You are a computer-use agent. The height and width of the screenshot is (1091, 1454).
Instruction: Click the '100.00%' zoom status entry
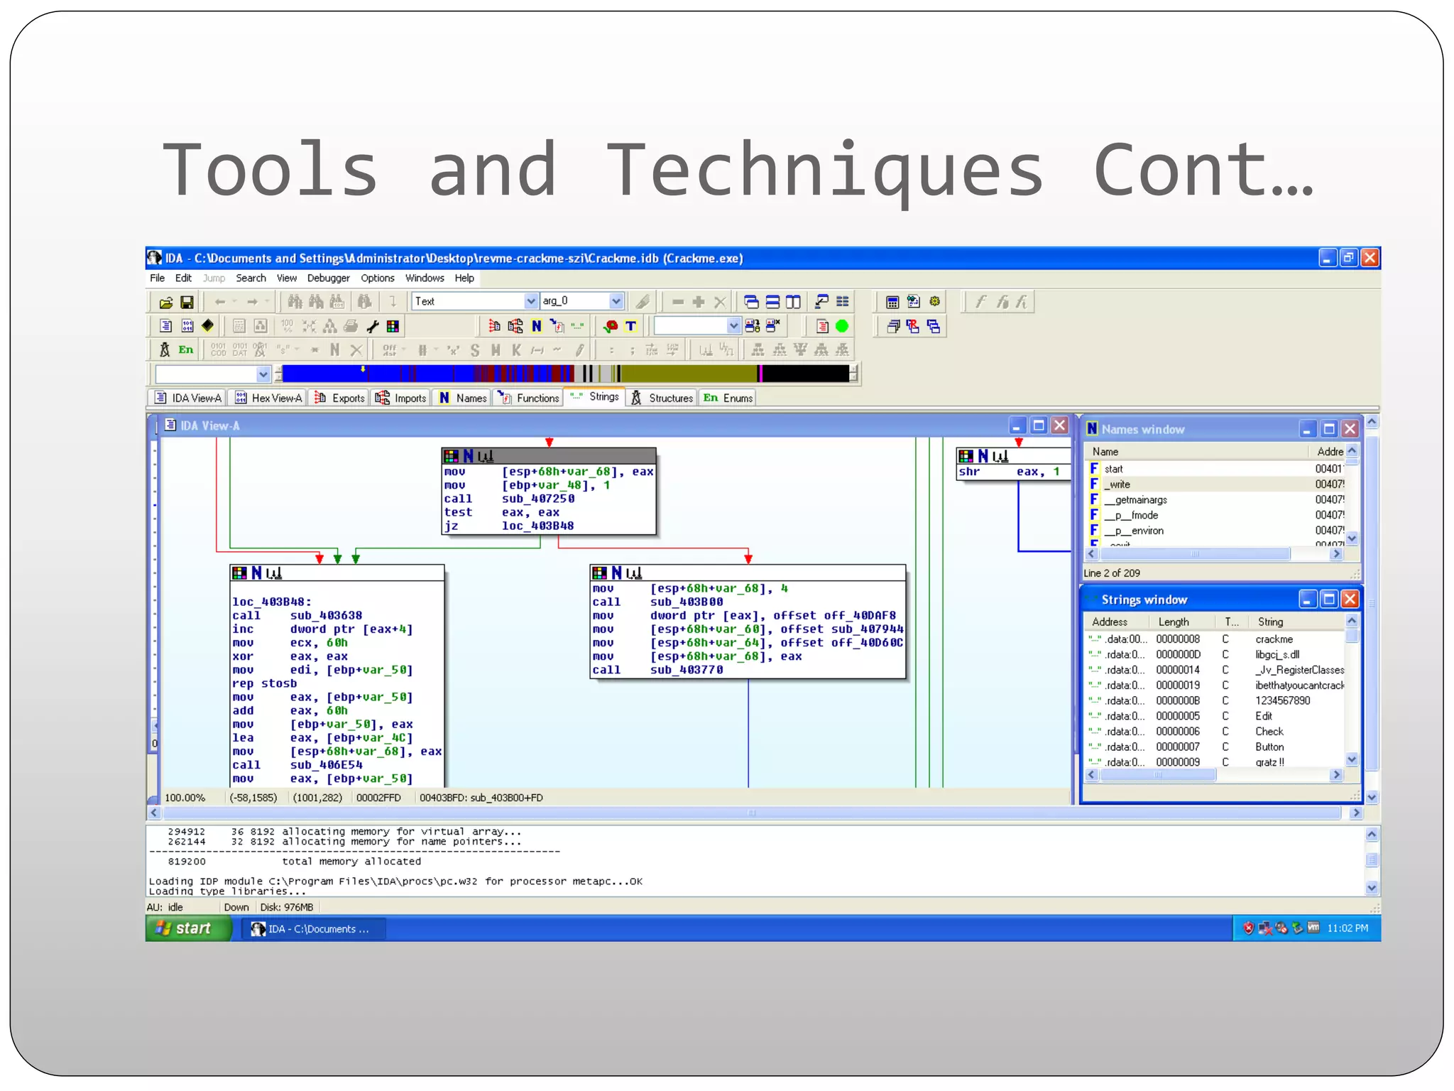(185, 798)
